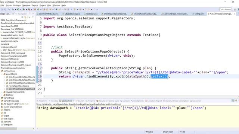Collapse the pageObjects package

click(x=2, y=74)
